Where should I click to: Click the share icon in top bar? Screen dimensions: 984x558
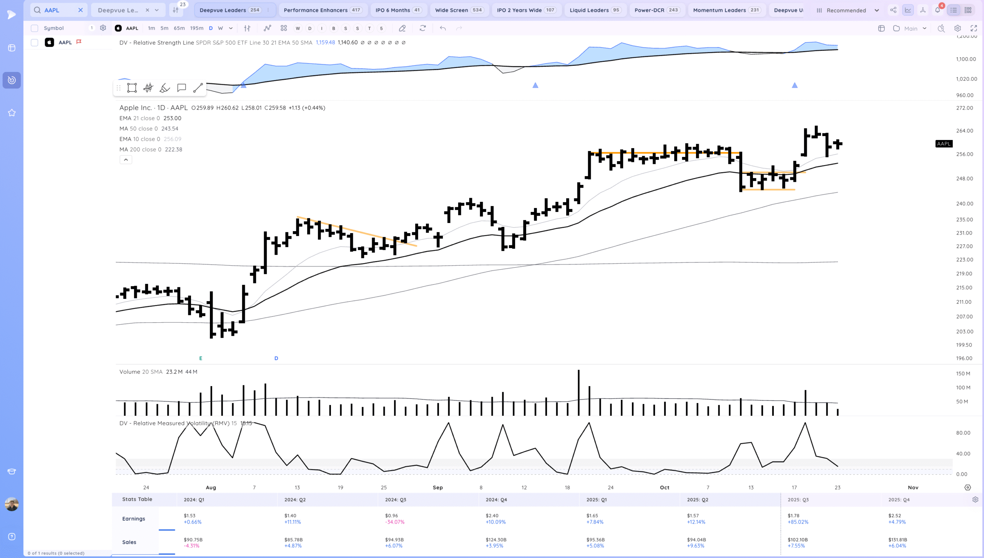(893, 10)
